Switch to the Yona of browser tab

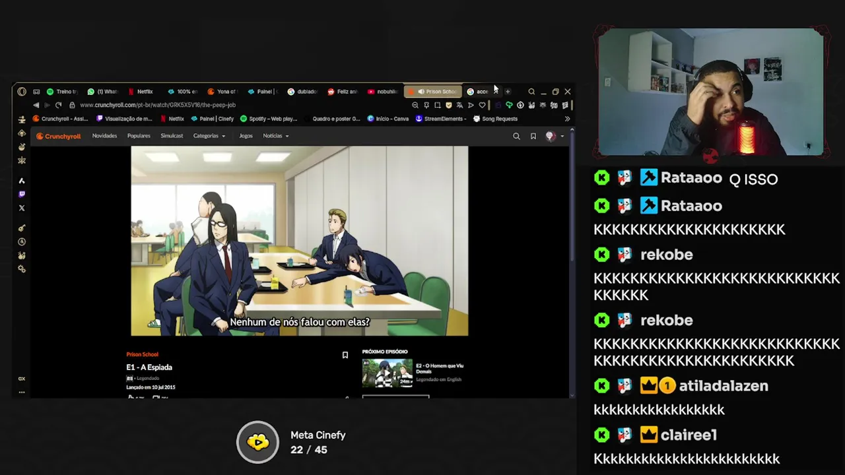click(222, 92)
